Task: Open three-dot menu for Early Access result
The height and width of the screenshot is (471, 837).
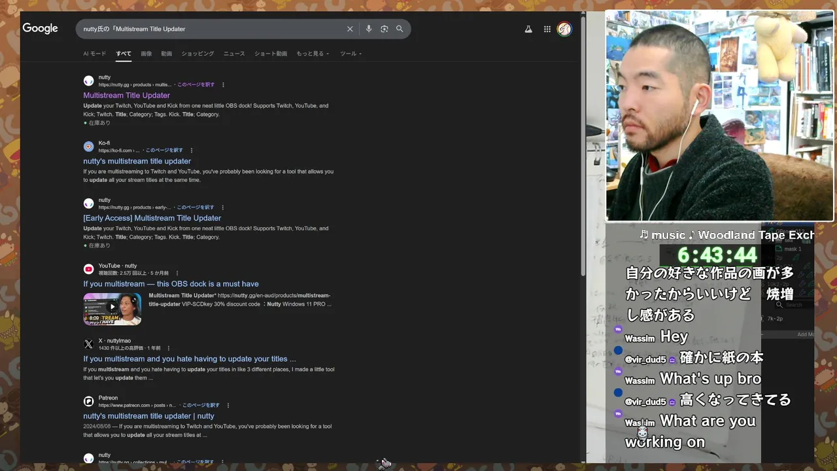Action: [223, 207]
